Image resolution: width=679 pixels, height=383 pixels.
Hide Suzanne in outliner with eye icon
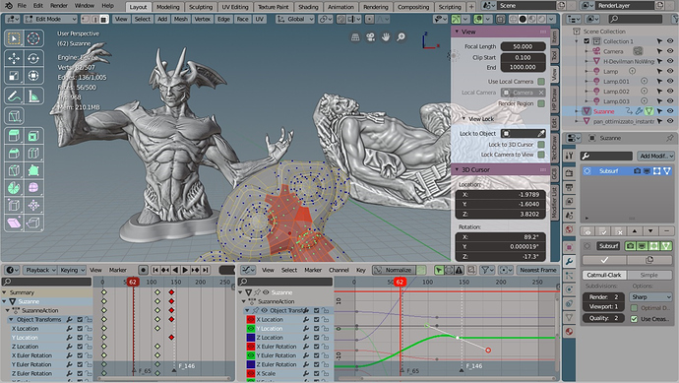click(x=670, y=111)
